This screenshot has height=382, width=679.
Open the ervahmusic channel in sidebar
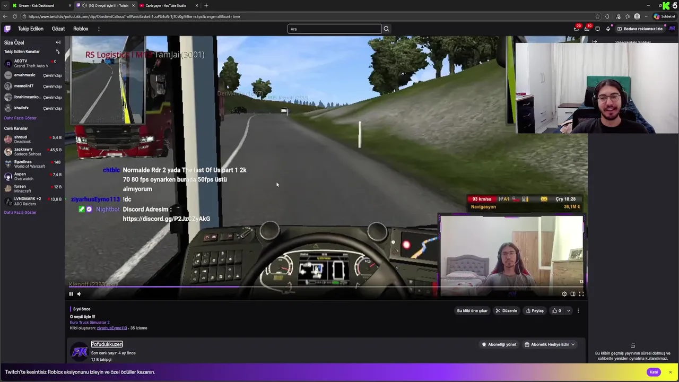point(32,75)
